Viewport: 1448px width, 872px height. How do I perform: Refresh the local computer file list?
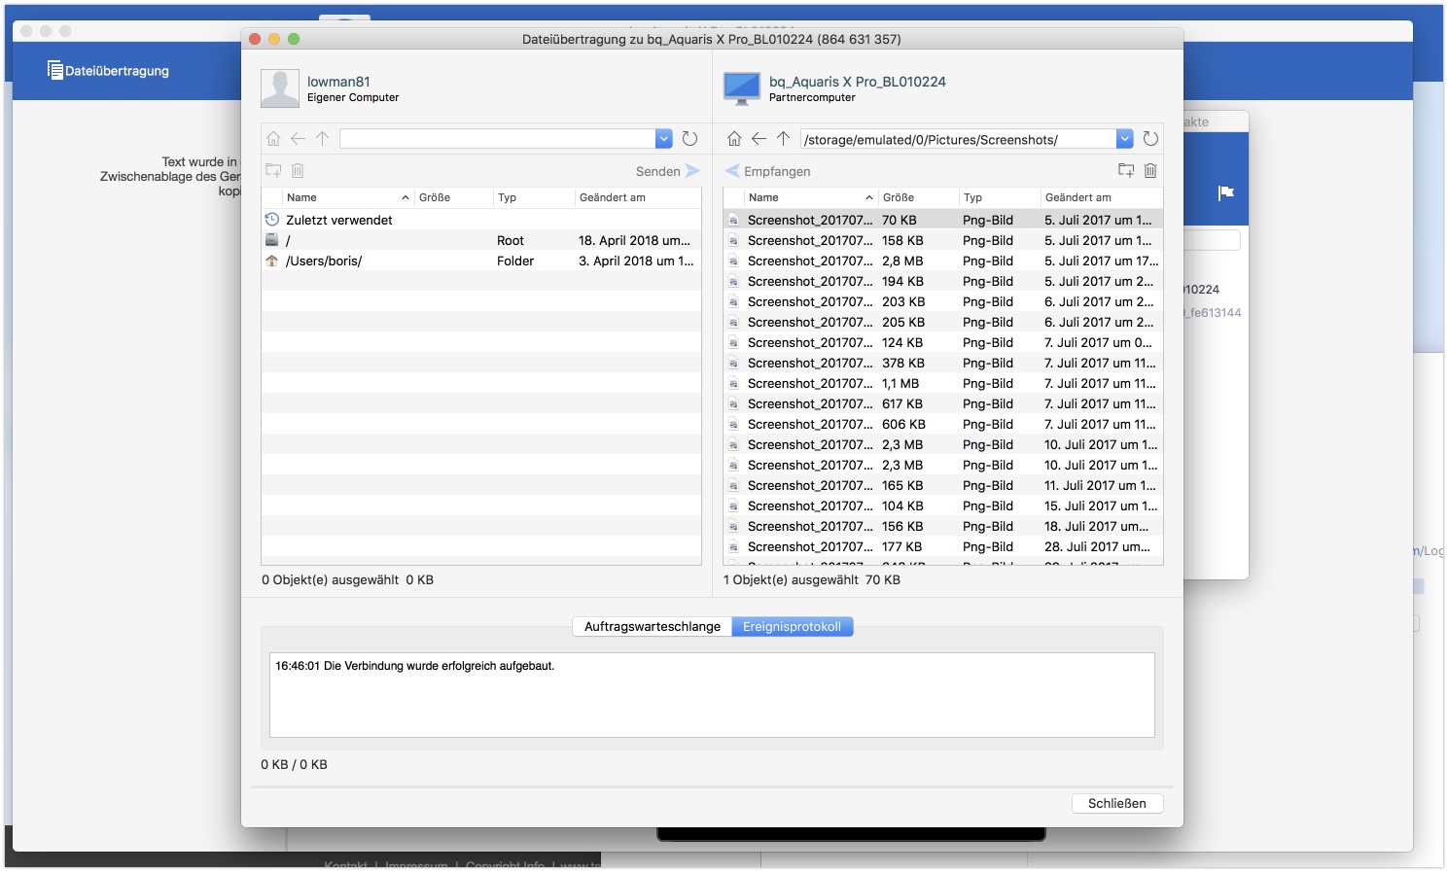(689, 139)
